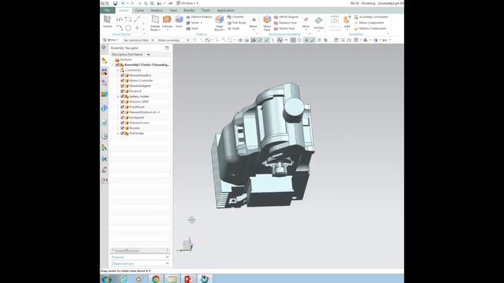Click the Replace Face command
The image size is (504, 283).
pos(285,23)
